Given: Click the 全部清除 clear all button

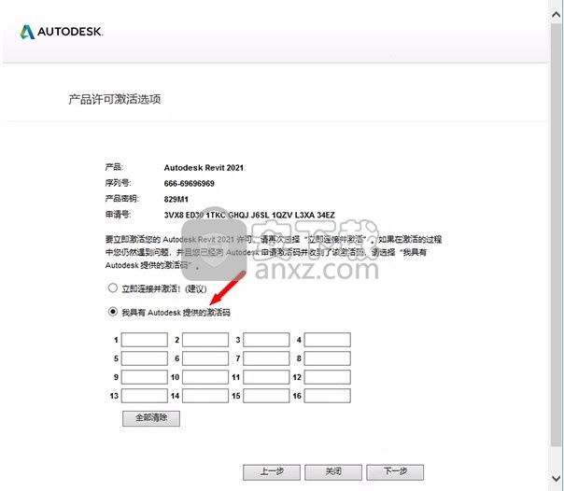Looking at the screenshot, I should 151,418.
